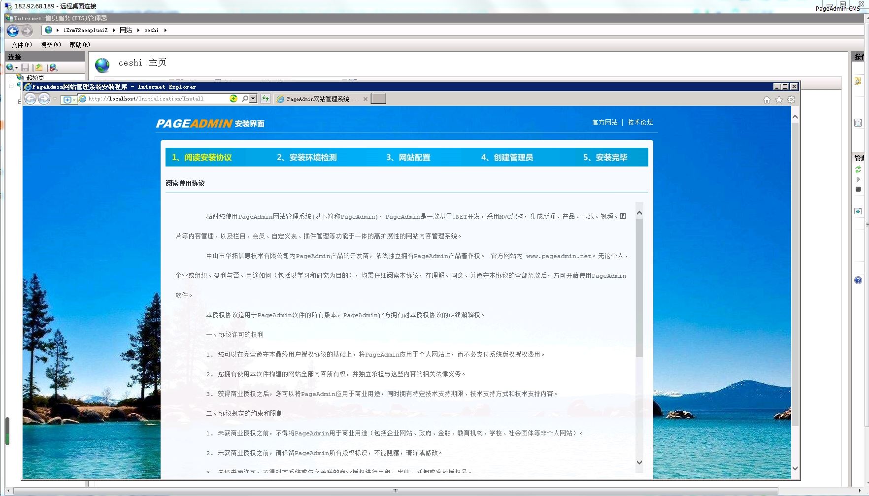
Task: Expand breadcrumb arrow after ceshi
Action: point(165,31)
